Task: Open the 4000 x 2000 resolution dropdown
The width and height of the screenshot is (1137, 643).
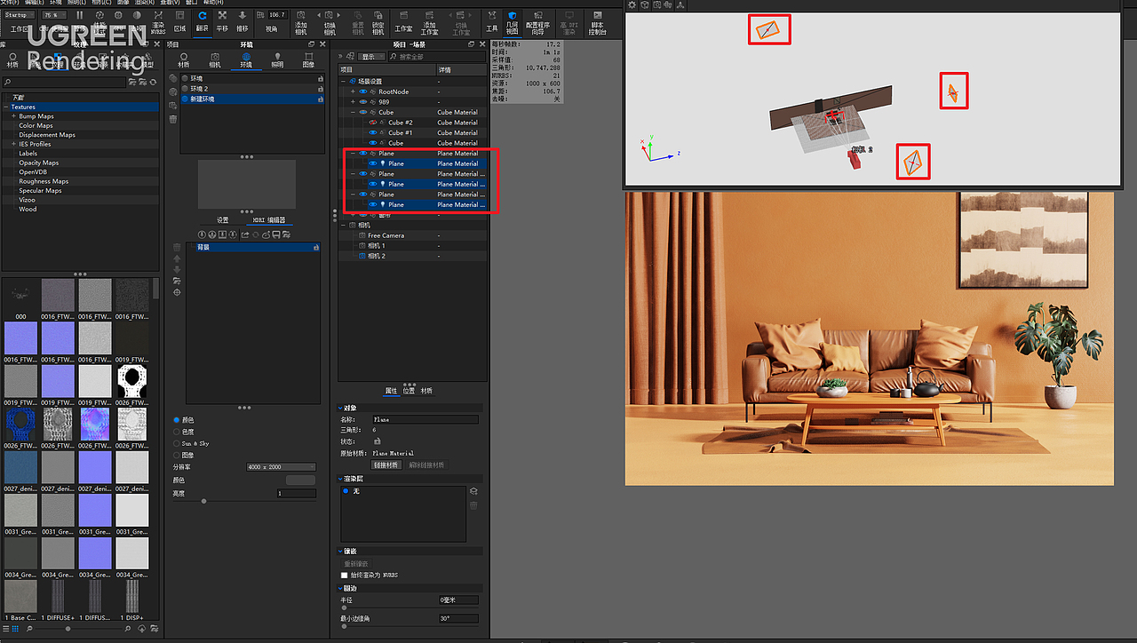Action: 282,467
